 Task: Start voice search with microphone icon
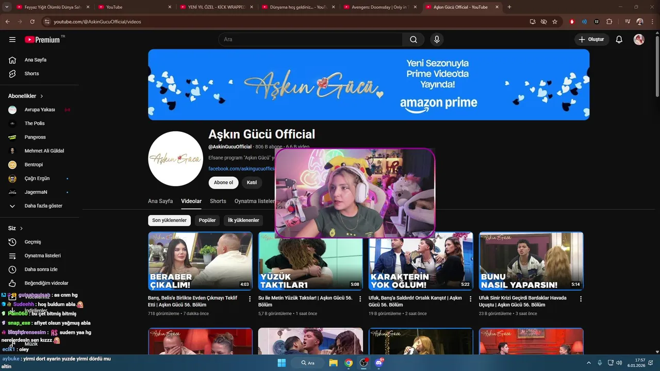(437, 40)
